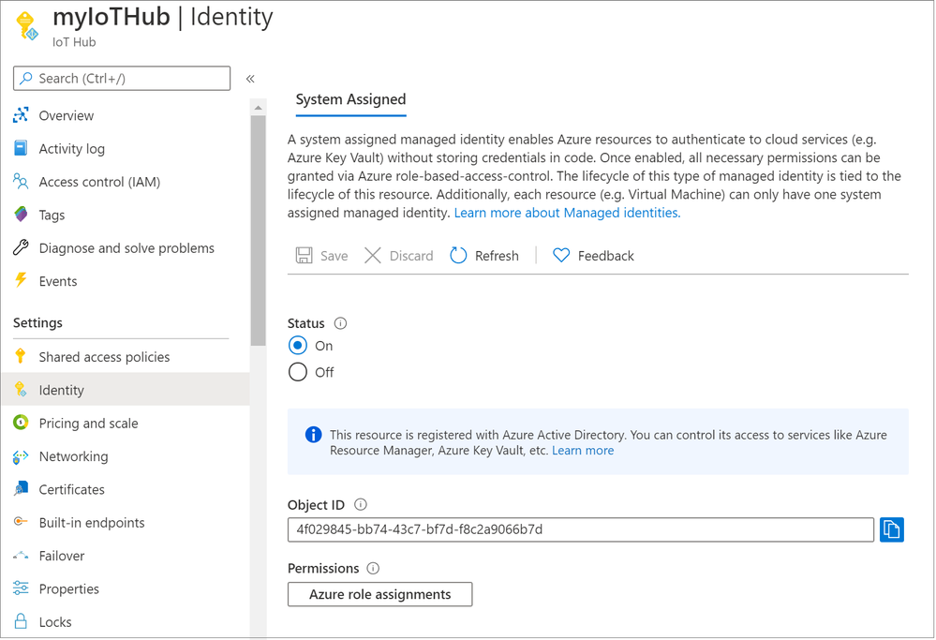Click the Shared access policies key icon

point(21,356)
